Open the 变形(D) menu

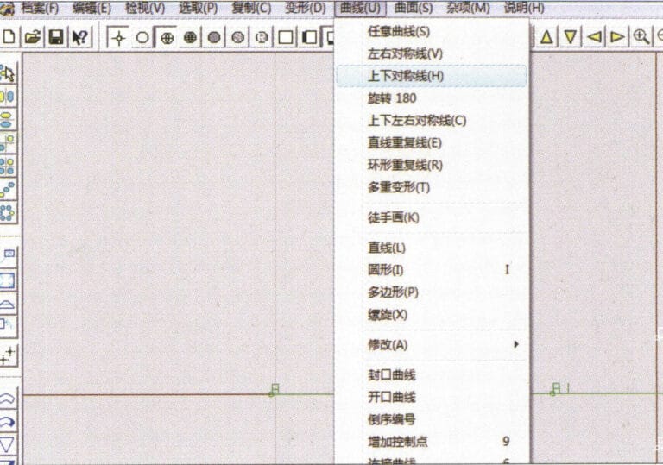click(305, 8)
